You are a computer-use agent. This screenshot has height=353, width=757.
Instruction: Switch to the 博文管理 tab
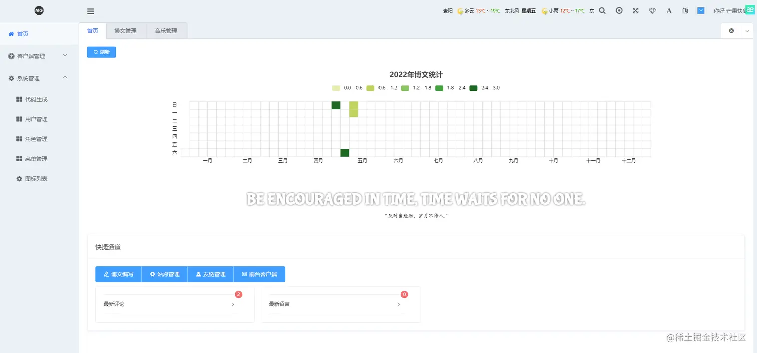126,30
